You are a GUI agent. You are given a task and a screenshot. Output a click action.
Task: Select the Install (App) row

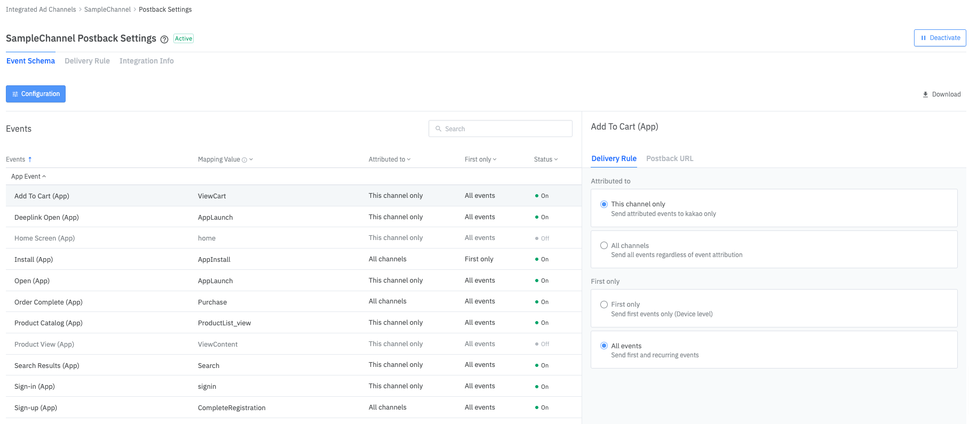coord(293,259)
